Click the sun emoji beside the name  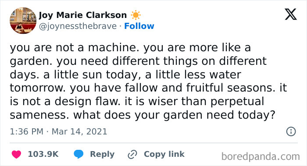point(136,15)
